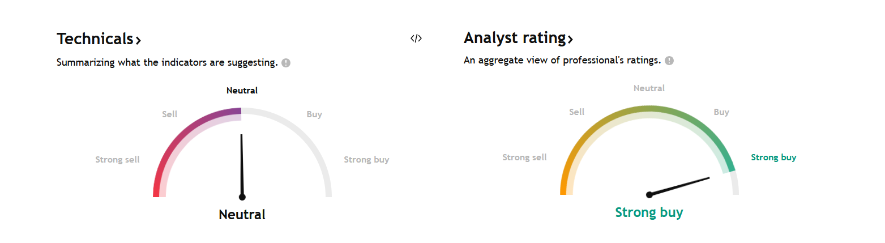Click the info icon beside Technicals description
Screen dimensions: 885x243
coord(286,63)
